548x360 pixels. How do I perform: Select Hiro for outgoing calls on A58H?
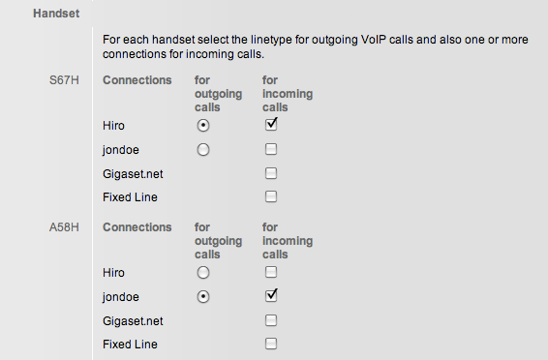click(x=203, y=272)
